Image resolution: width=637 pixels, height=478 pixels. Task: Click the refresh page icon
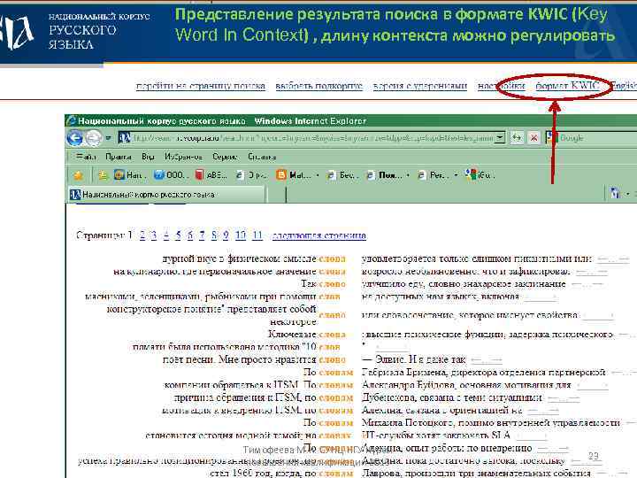517,138
